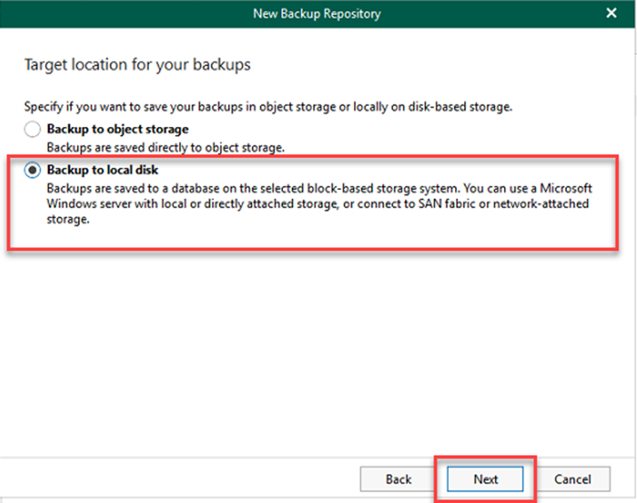Click the 'Target location for your backups' heading
637x503 pixels.
[x=137, y=65]
